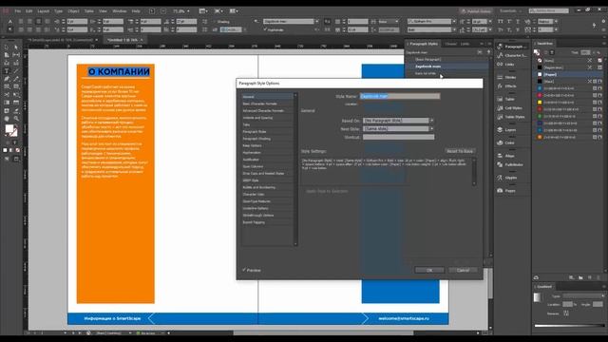Click the Reset To Base button
Image resolution: width=608 pixels, height=342 pixels.
click(x=460, y=151)
